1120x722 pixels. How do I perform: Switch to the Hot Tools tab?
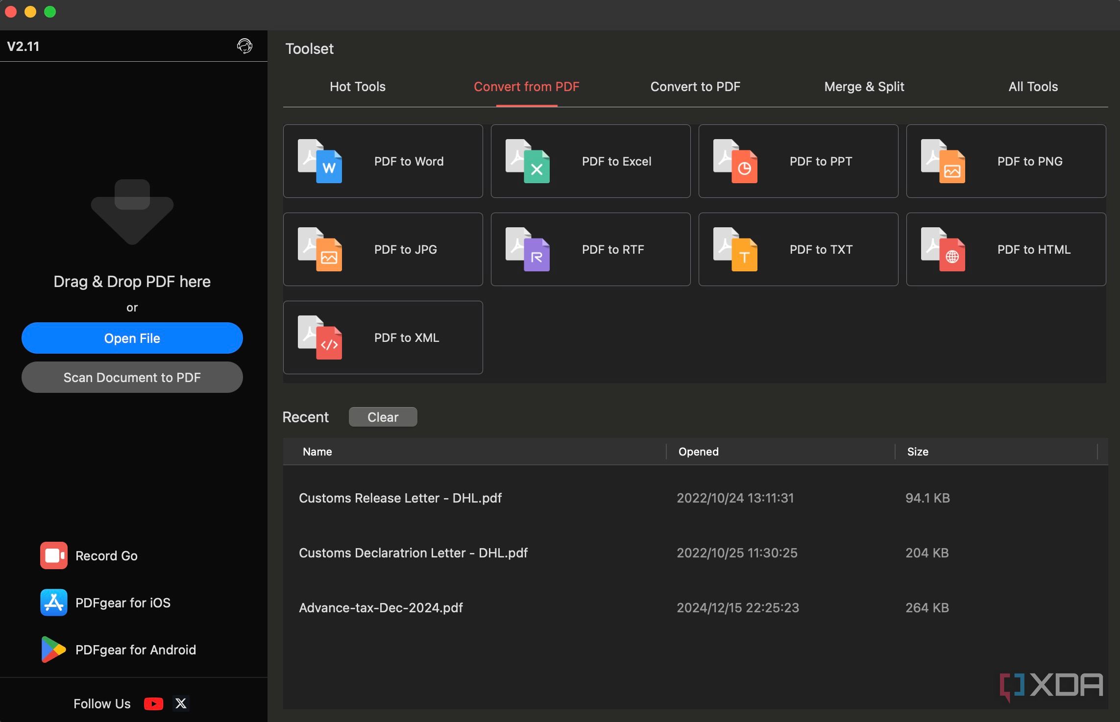357,87
